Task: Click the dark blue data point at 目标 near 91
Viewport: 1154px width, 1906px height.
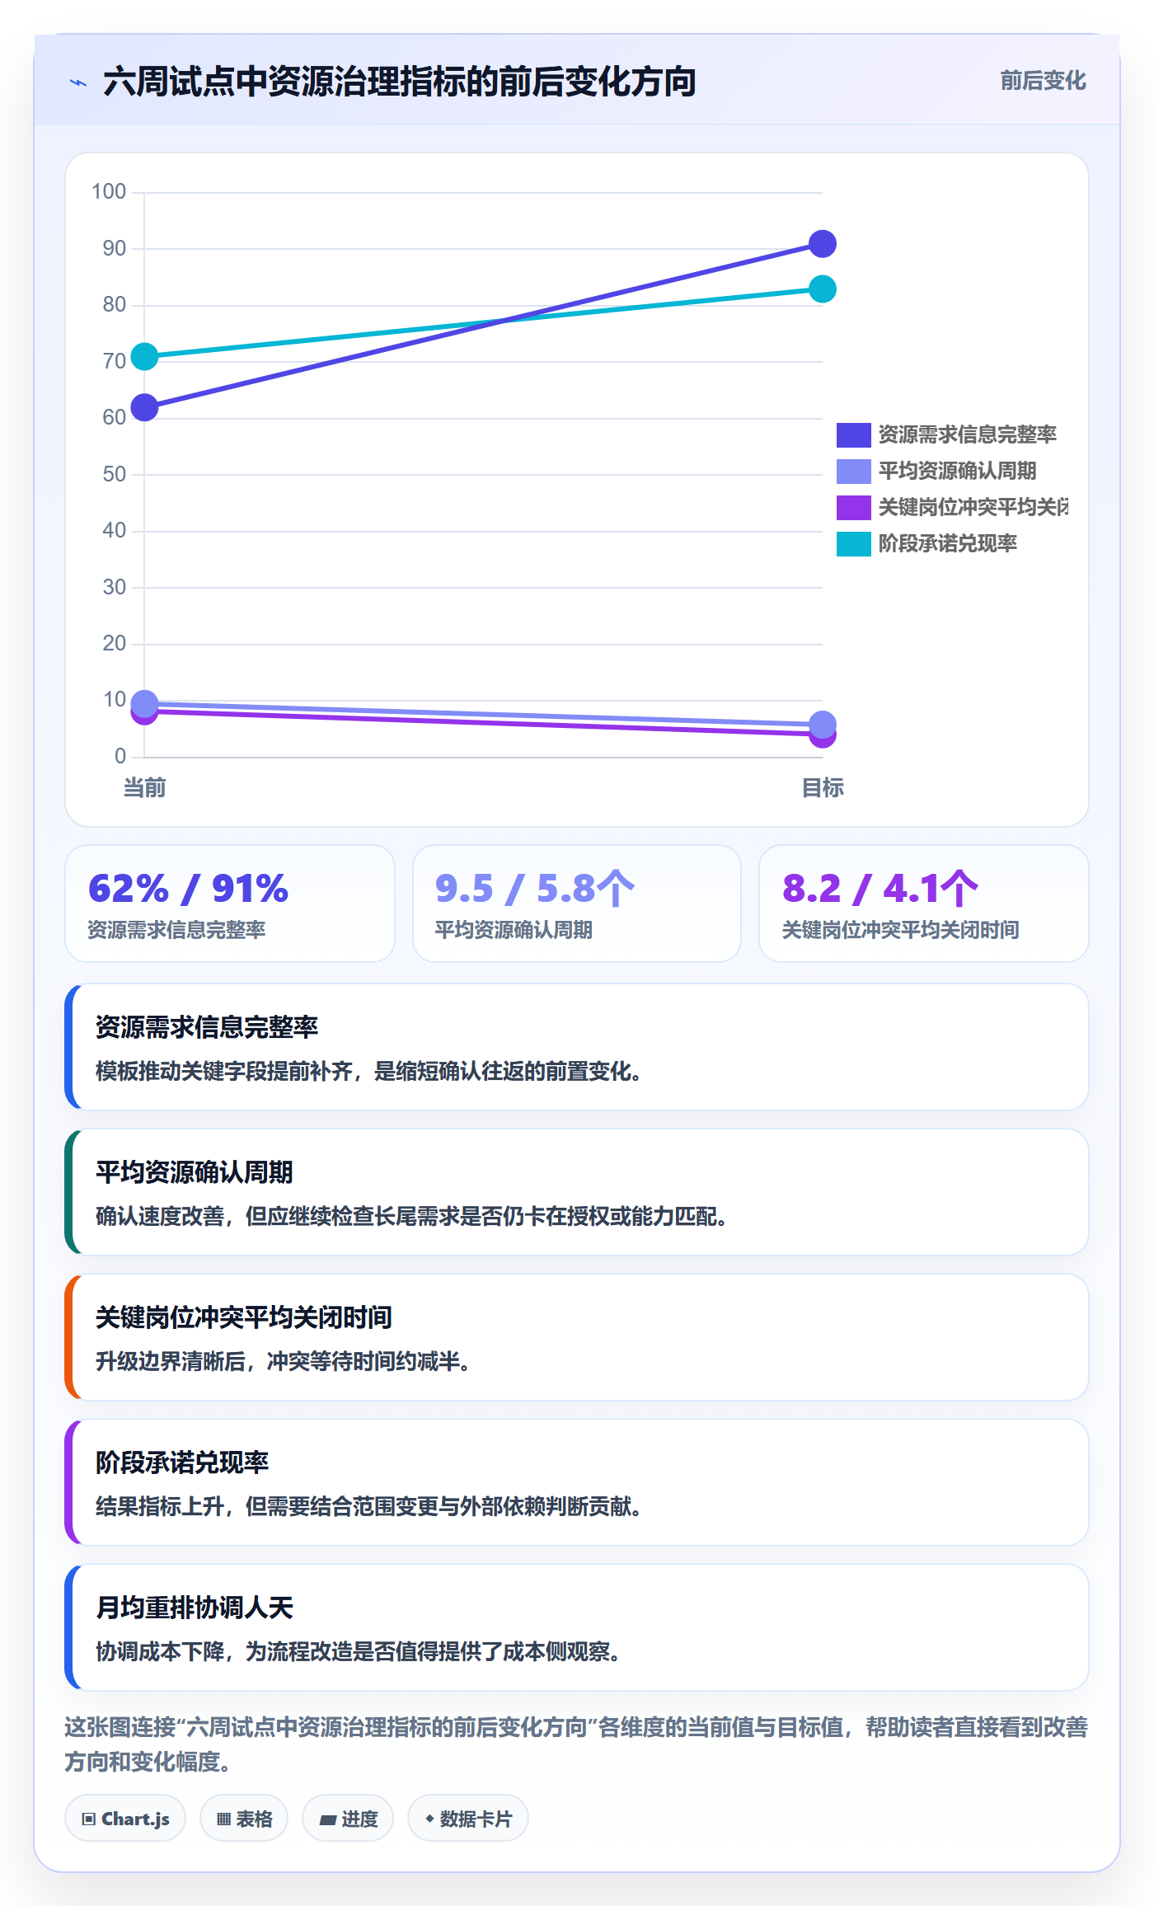Action: point(823,244)
